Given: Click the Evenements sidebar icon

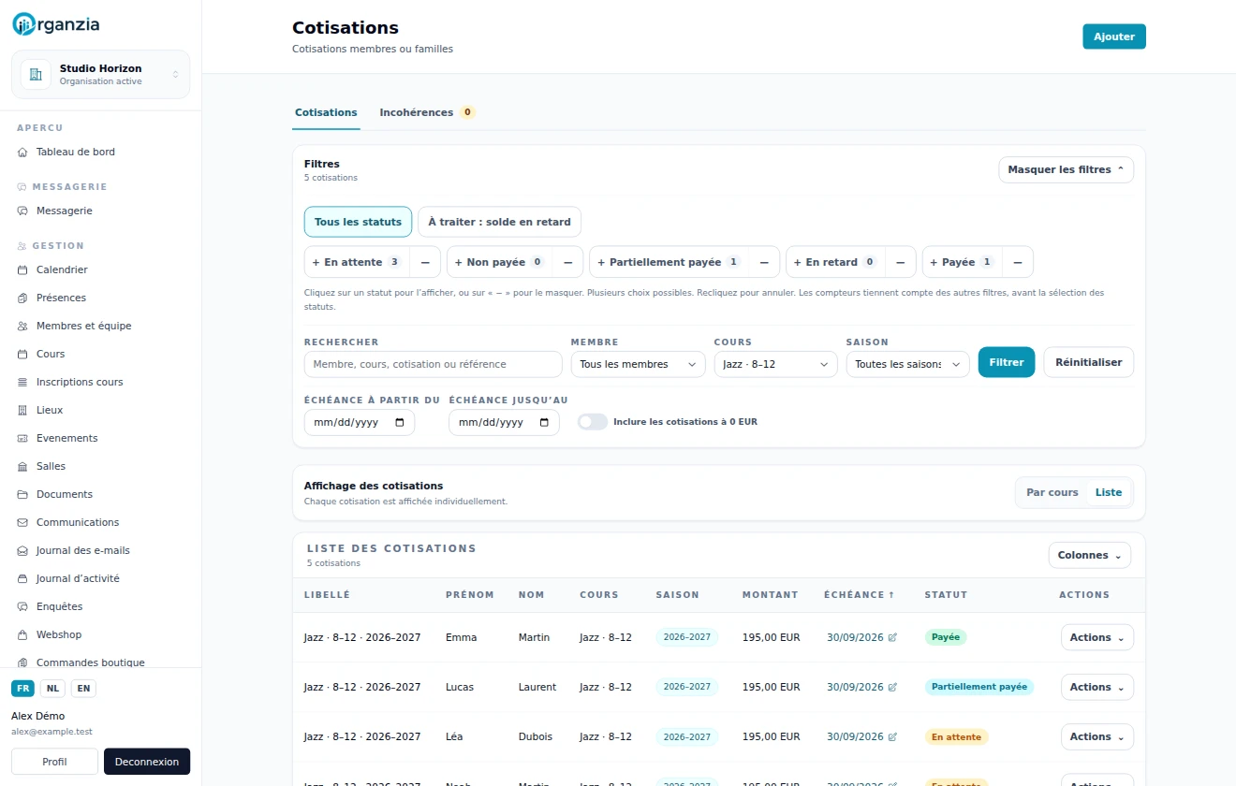Looking at the screenshot, I should click(x=22, y=438).
